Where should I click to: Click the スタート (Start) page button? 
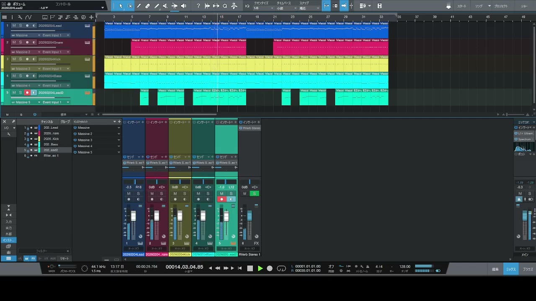click(x=461, y=6)
